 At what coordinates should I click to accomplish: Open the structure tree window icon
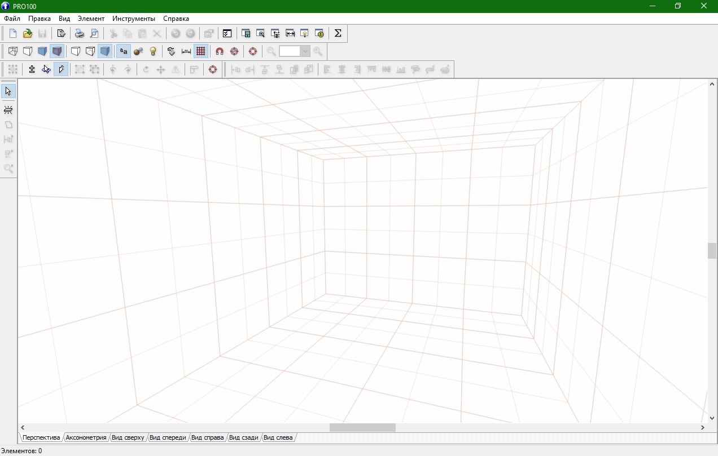coord(275,33)
